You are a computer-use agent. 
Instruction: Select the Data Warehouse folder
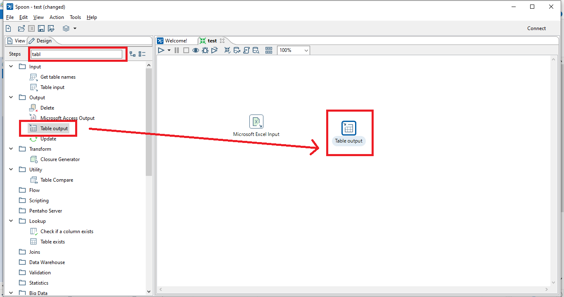tap(47, 262)
